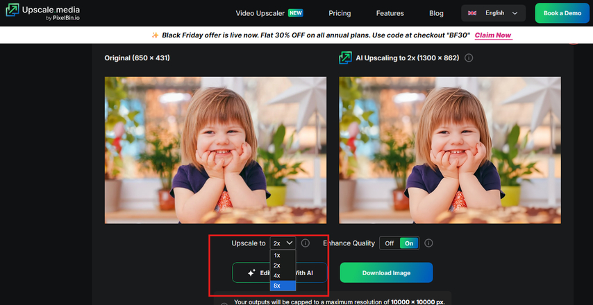
Task: Open the Pricing page
Action: point(340,13)
